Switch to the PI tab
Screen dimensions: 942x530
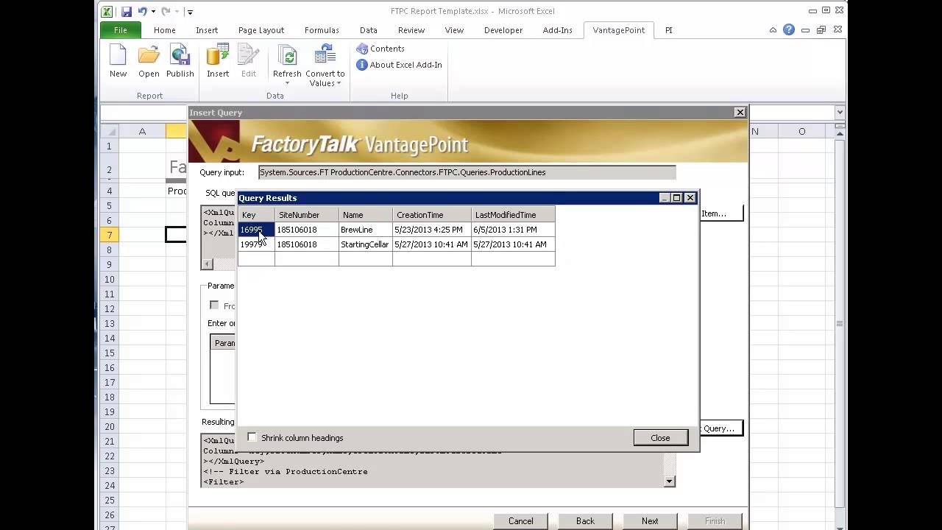click(x=668, y=30)
